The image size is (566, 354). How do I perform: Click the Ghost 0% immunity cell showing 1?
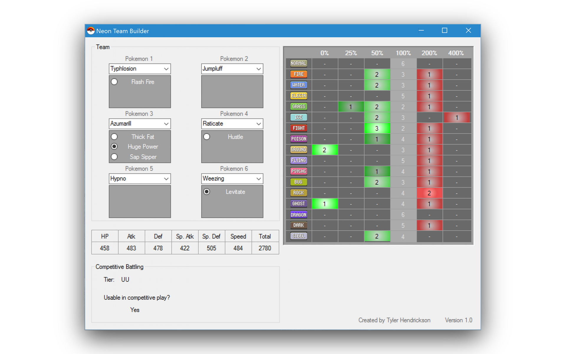[x=325, y=204]
